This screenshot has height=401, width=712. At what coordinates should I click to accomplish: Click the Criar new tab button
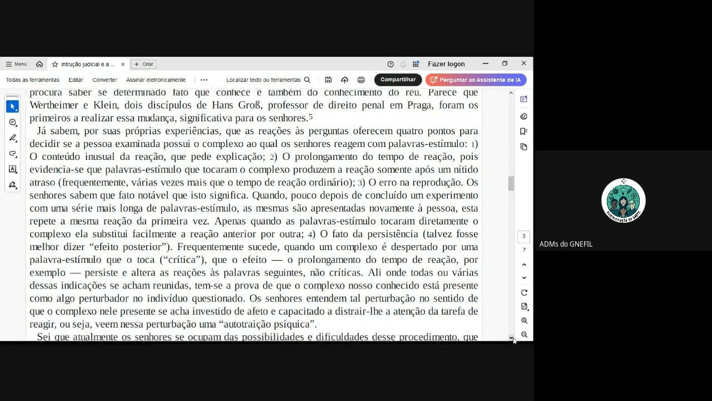click(144, 64)
